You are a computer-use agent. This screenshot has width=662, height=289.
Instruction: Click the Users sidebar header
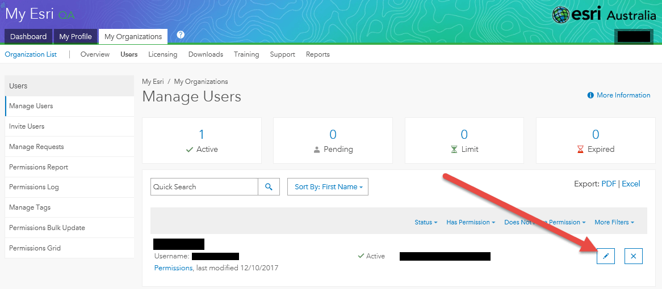click(x=70, y=86)
